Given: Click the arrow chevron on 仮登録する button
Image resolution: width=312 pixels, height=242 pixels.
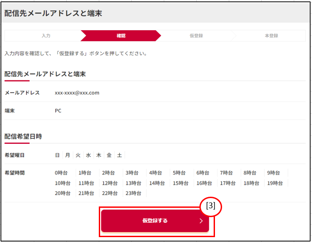Looking at the screenshot, I should (x=201, y=221).
